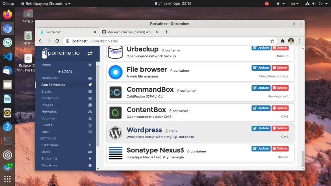
Task: Open the en keyboard language dropdown
Action: pyautogui.click(x=294, y=4)
